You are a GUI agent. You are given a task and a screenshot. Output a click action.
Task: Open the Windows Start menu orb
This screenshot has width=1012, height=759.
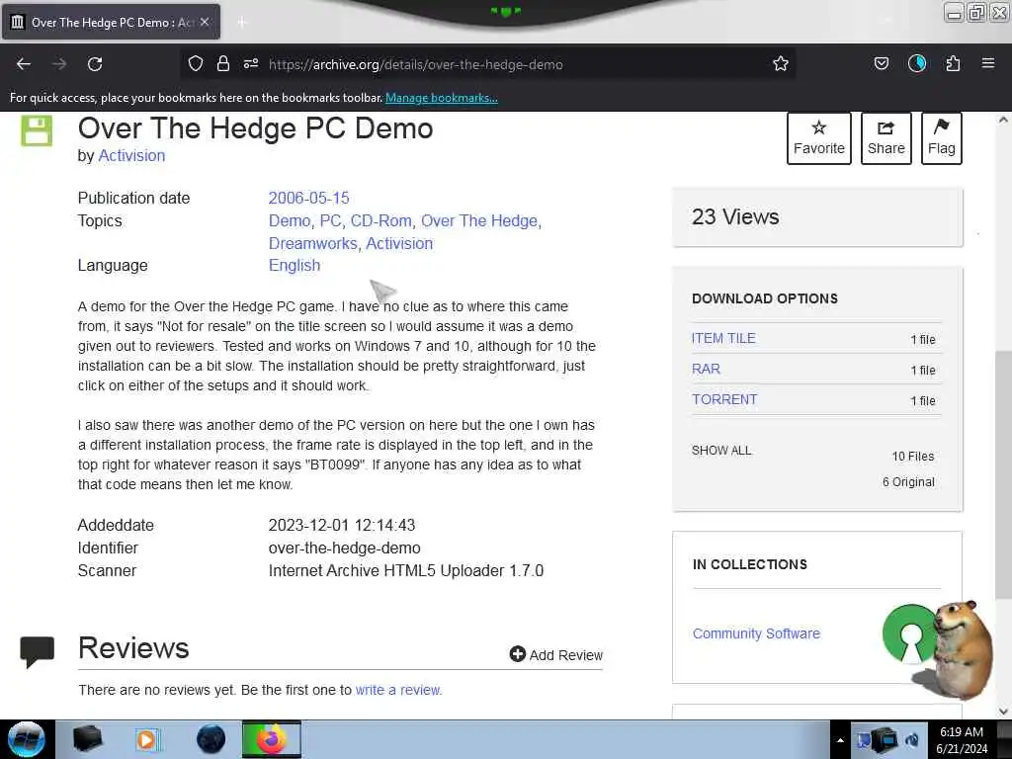(27, 739)
